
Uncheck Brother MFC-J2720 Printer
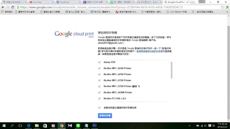99,74
